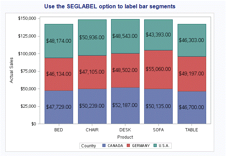Click the Product axis label

(125, 137)
